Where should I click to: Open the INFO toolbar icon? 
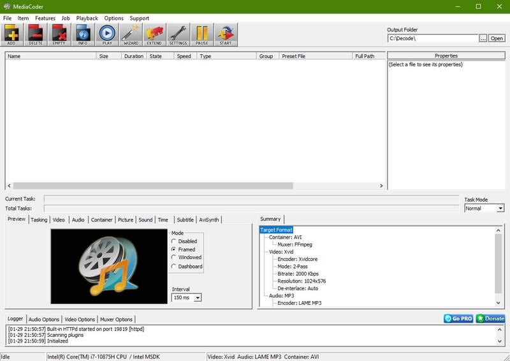[83, 34]
